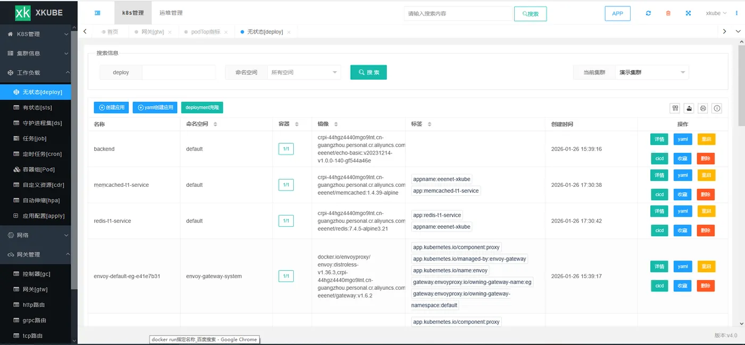This screenshot has height=345, width=745.
Task: Close the podTop指标 tab
Action: coord(226,32)
